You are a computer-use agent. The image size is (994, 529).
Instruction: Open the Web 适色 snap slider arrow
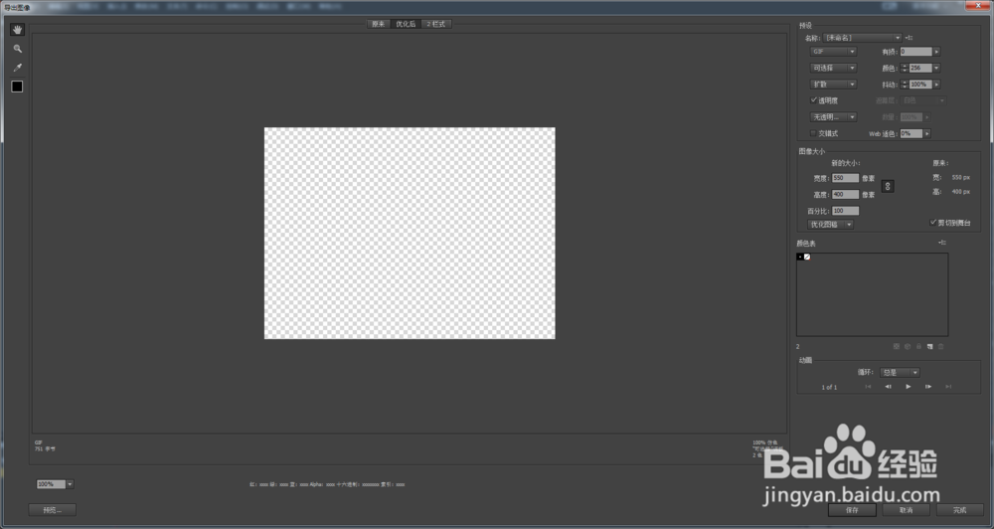(926, 134)
